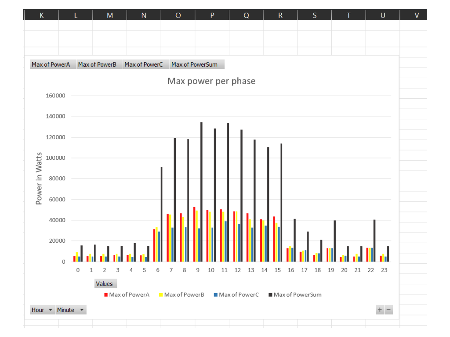Select column K header
Image resolution: width=450 pixels, height=337 pixels.
(42, 15)
